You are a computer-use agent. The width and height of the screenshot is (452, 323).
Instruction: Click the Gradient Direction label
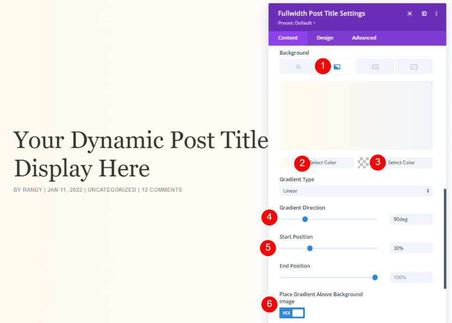click(x=302, y=208)
